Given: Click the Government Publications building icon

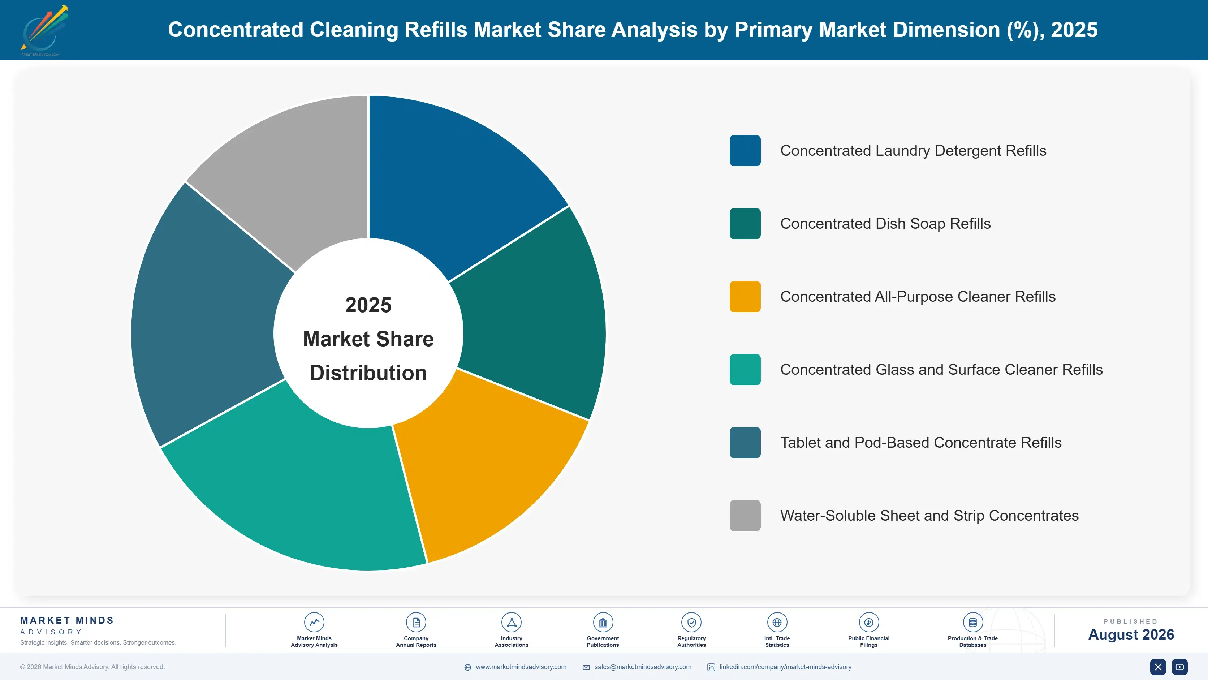Looking at the screenshot, I should 603,622.
